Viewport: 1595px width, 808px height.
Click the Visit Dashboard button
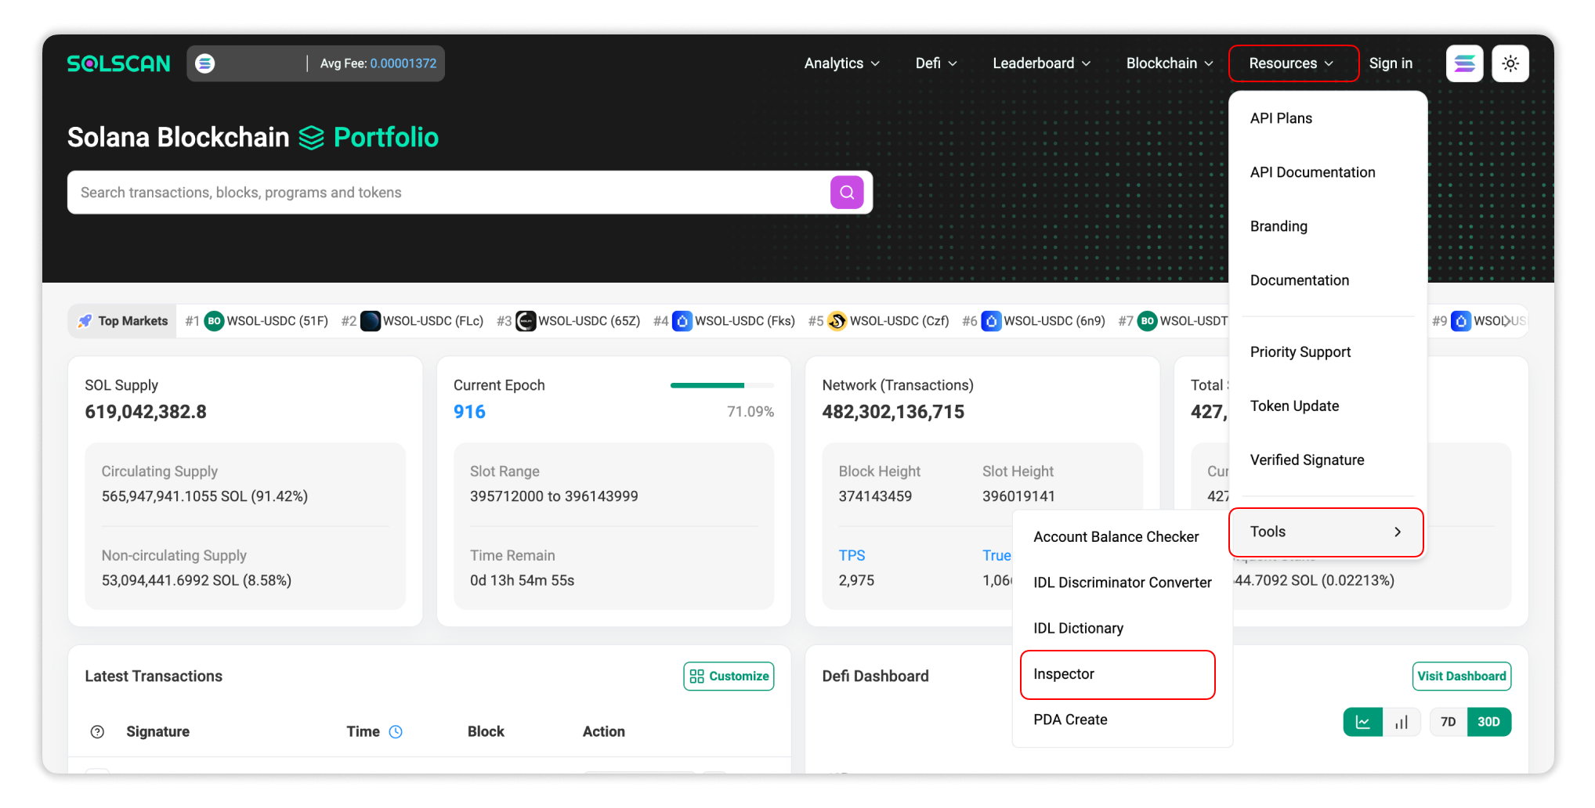click(1461, 676)
